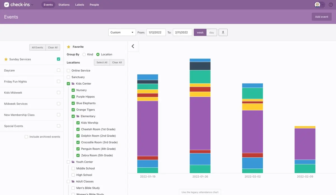Uncheck the Sunday Services event
This screenshot has height=195, width=336.
[x=59, y=59]
